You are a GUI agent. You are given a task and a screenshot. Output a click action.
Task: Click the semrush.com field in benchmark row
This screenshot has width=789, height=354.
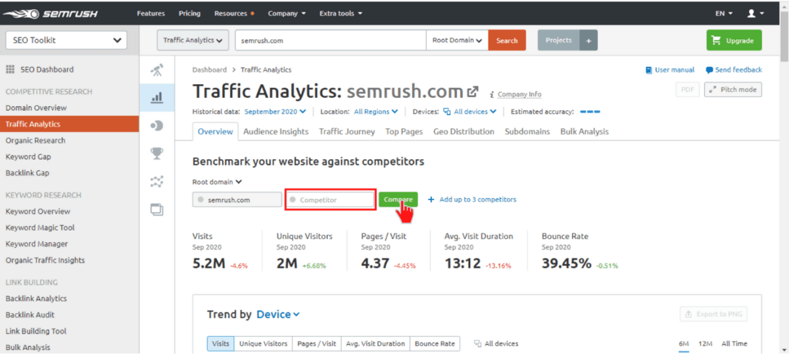click(237, 200)
